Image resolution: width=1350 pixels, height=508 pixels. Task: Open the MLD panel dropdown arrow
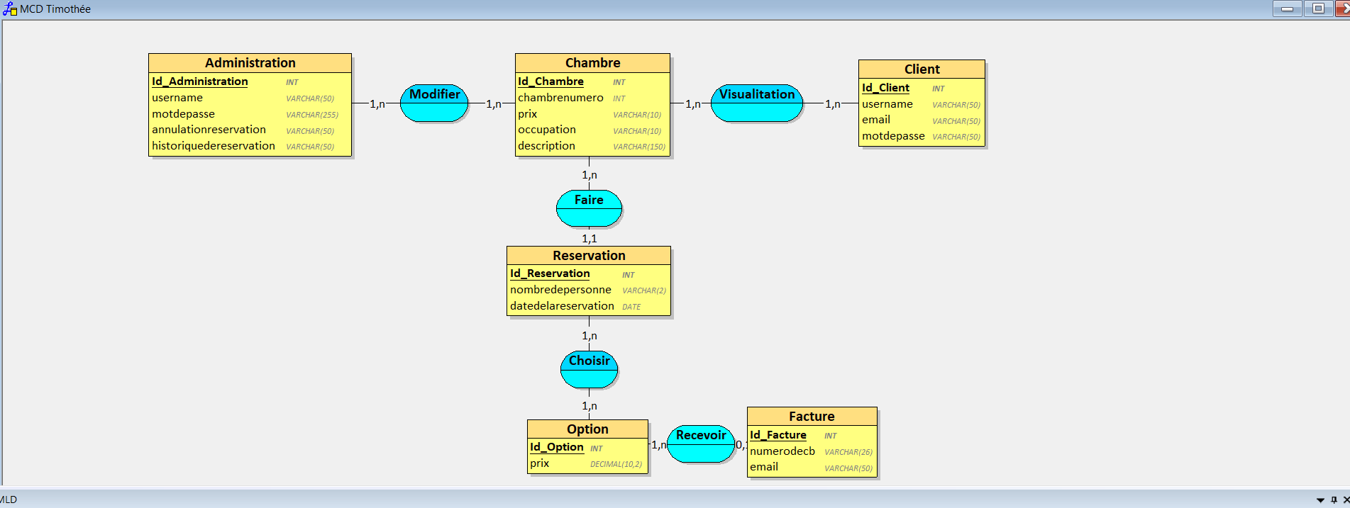tap(1320, 499)
